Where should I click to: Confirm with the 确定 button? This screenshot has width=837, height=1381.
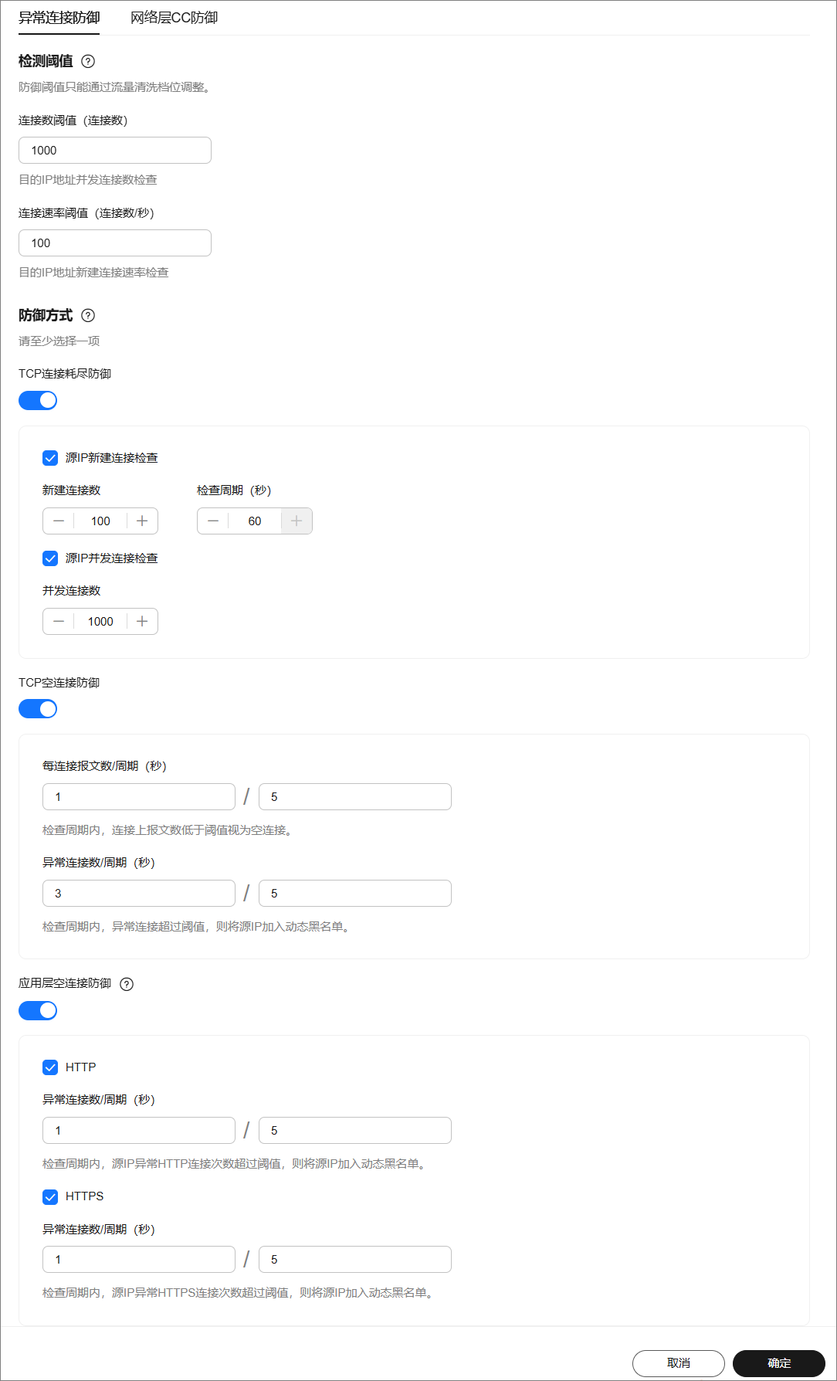[x=779, y=1363]
